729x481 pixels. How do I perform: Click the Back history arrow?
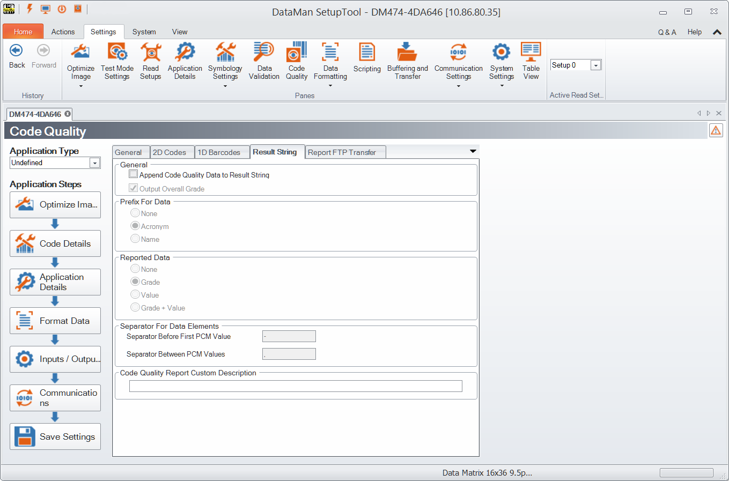[x=17, y=56]
